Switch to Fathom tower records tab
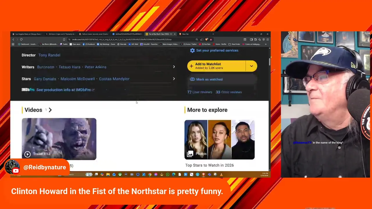The width and height of the screenshot is (372, 209). point(94,34)
